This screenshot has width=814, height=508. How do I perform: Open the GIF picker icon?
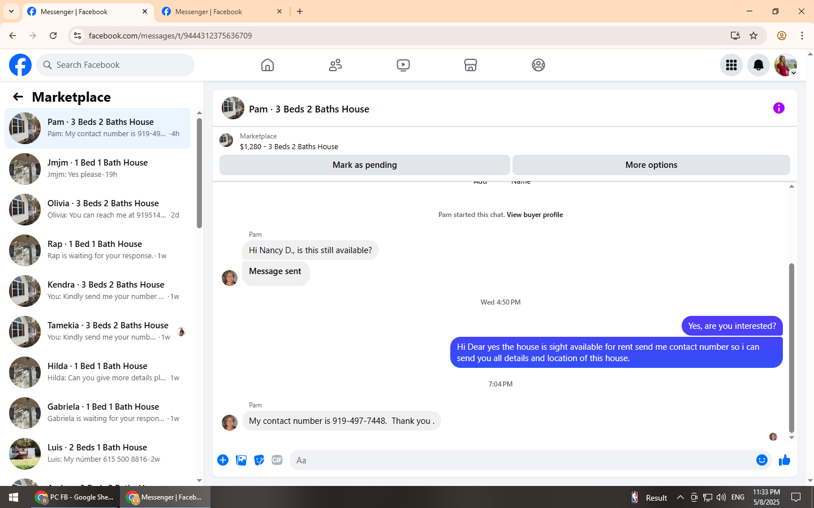coord(277,460)
